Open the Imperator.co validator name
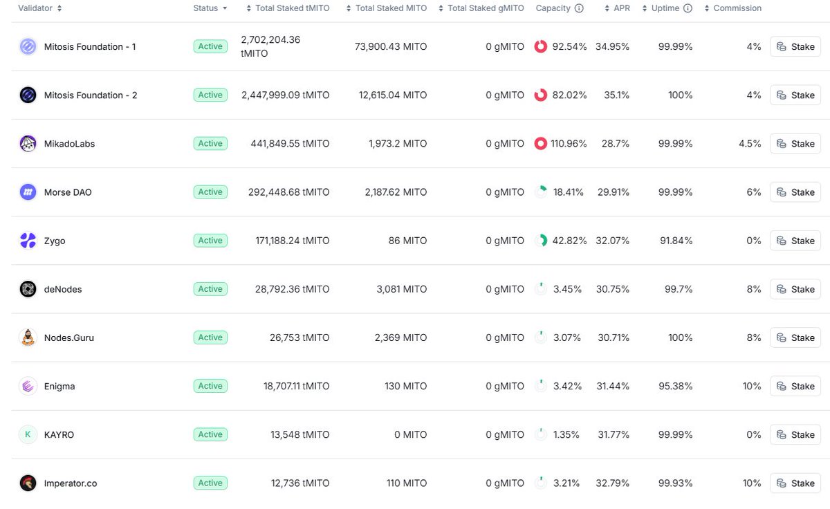Image resolution: width=830 pixels, height=509 pixels. 71,483
